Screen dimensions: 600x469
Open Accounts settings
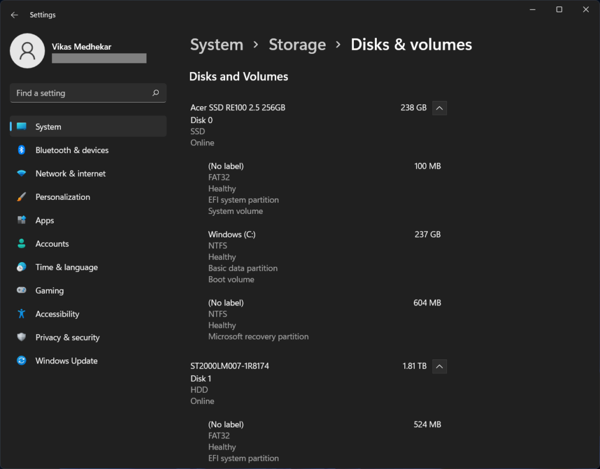[x=88, y=243]
